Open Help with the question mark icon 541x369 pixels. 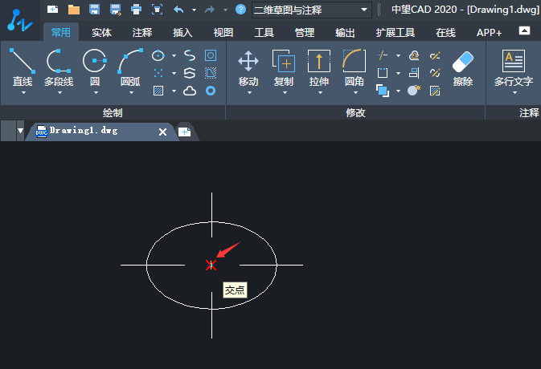[x=240, y=10]
